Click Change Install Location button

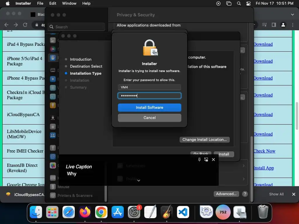pos(204,140)
